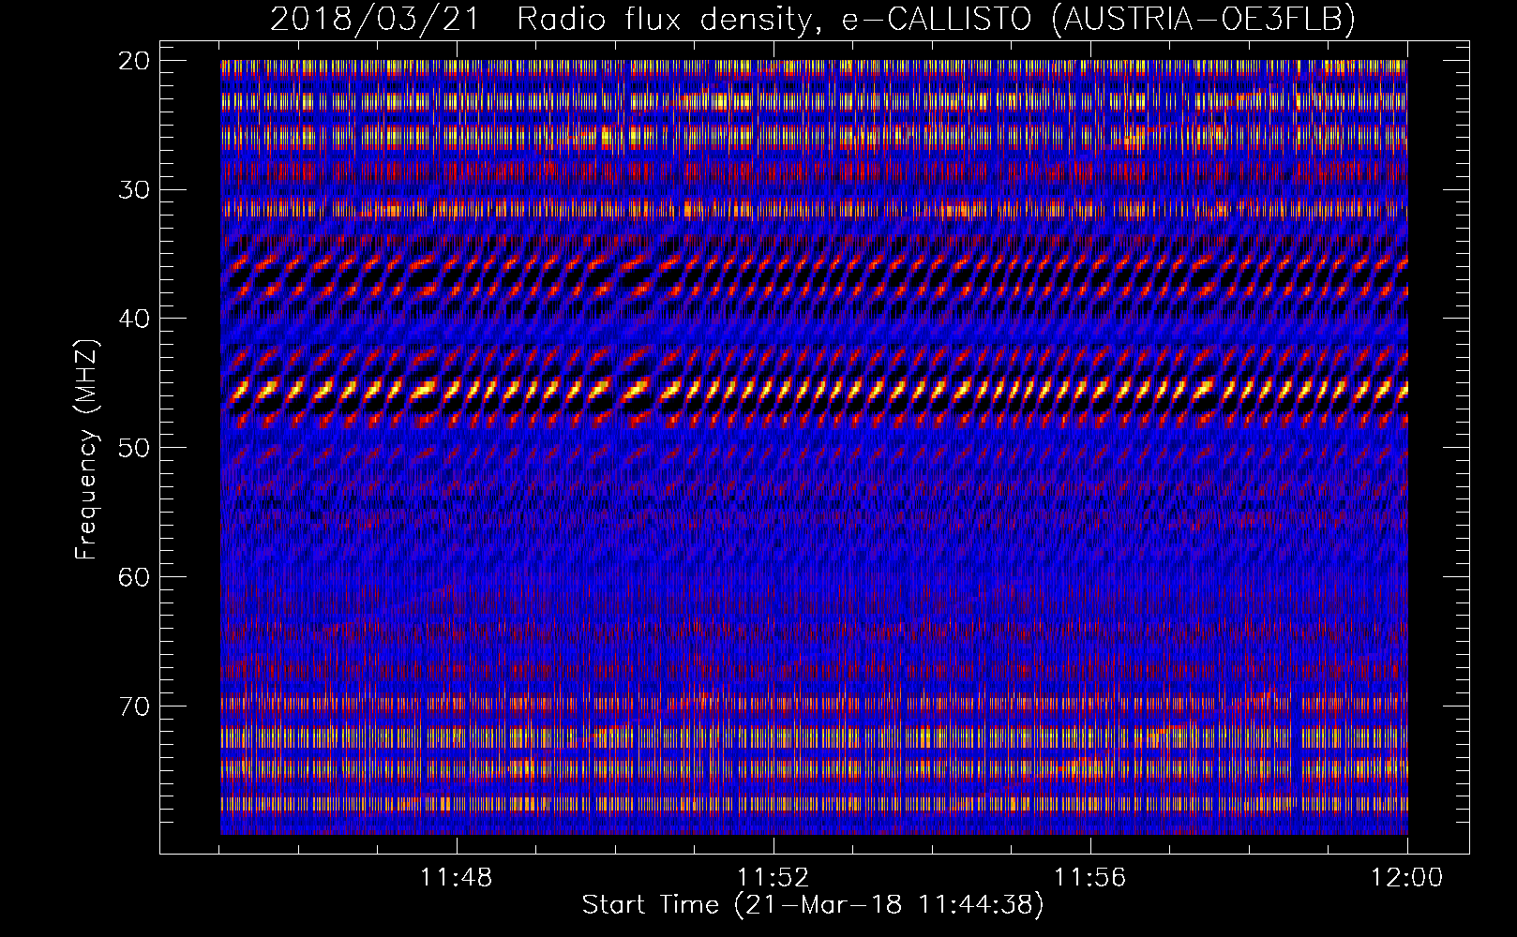This screenshot has height=937, width=1517.
Task: Click the 70 MHz frequency tick label
Action: pos(134,706)
